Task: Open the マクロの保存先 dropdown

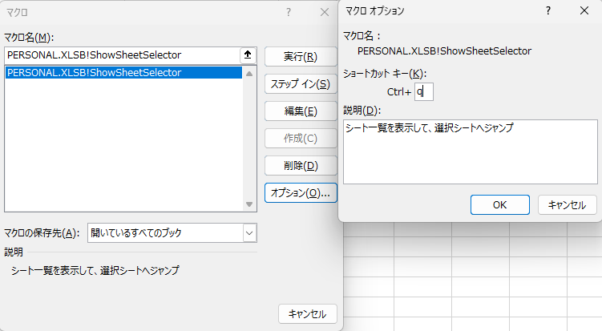Action: coord(249,232)
